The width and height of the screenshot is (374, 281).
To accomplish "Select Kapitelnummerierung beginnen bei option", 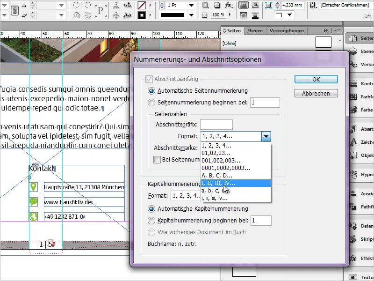I will pos(151,221).
